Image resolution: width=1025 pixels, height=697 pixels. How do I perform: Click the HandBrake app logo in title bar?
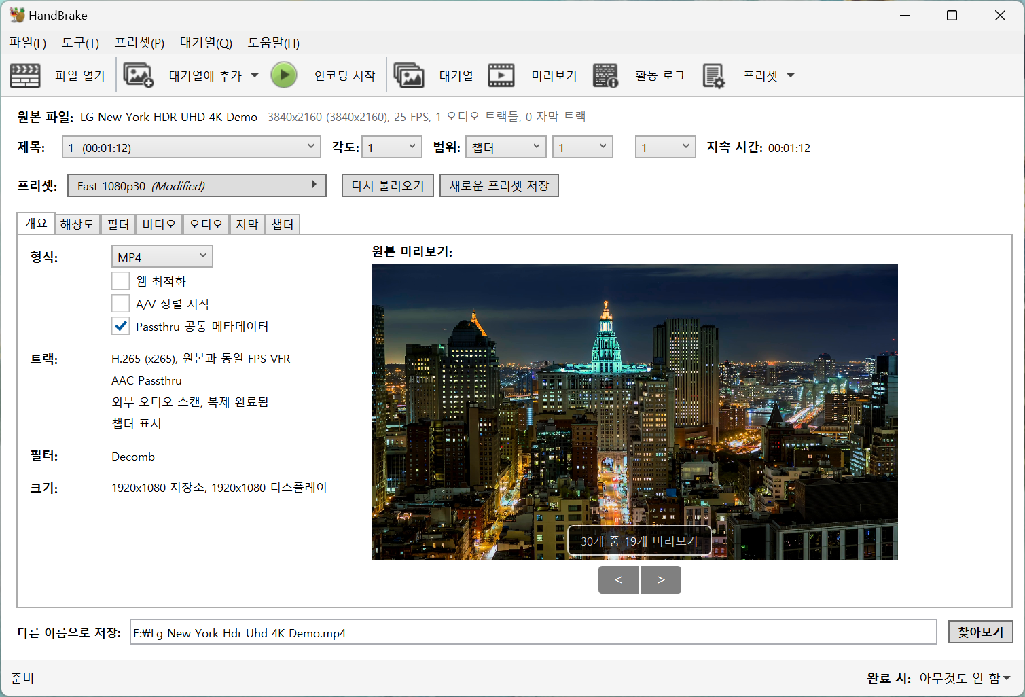click(17, 15)
